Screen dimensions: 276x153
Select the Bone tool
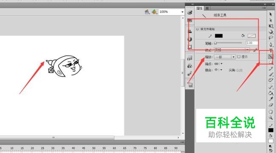[271, 87]
